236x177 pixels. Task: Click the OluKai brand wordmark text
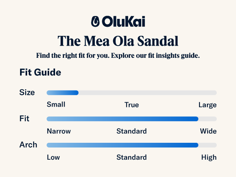pos(123,21)
